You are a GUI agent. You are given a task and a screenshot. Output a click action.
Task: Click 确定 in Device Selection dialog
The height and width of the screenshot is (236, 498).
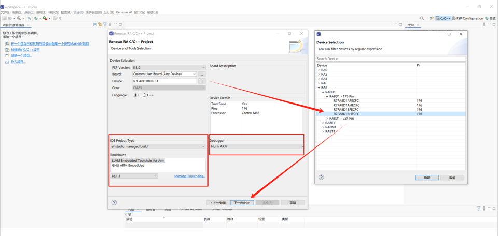427,178
